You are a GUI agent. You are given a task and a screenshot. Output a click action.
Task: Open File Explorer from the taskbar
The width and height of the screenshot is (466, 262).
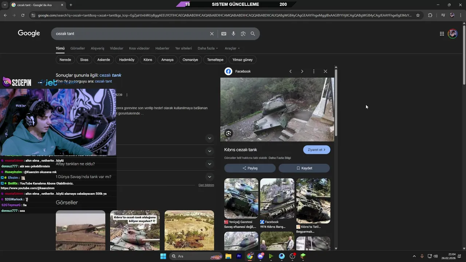tap(228, 256)
